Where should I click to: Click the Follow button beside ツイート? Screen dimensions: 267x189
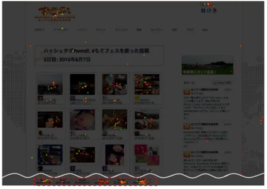click(222, 83)
